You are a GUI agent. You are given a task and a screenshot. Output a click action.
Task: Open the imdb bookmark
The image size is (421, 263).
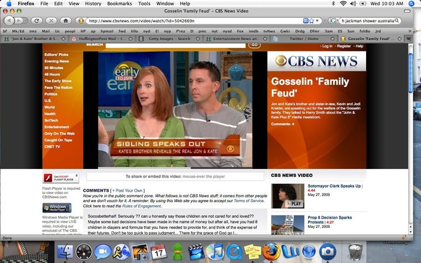coord(253,31)
